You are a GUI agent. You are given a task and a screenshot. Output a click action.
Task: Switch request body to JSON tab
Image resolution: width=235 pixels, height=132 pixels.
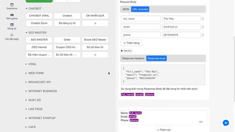pyautogui.click(x=126, y=9)
